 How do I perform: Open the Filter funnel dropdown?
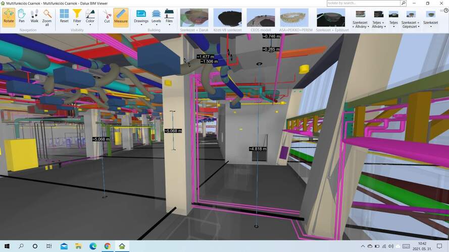77,17
